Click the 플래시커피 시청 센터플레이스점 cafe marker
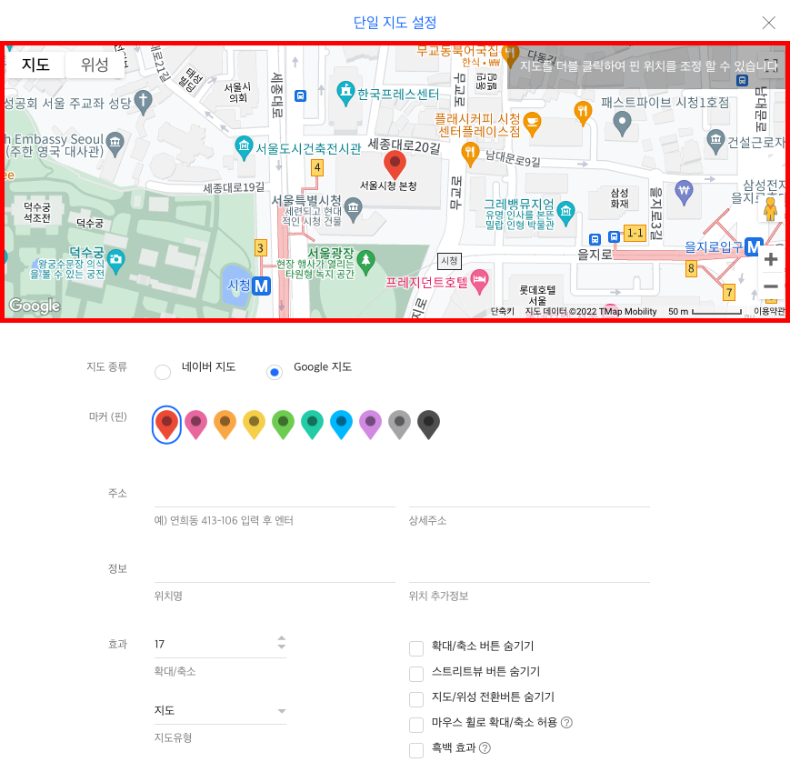This screenshot has width=790, height=782. tap(532, 125)
